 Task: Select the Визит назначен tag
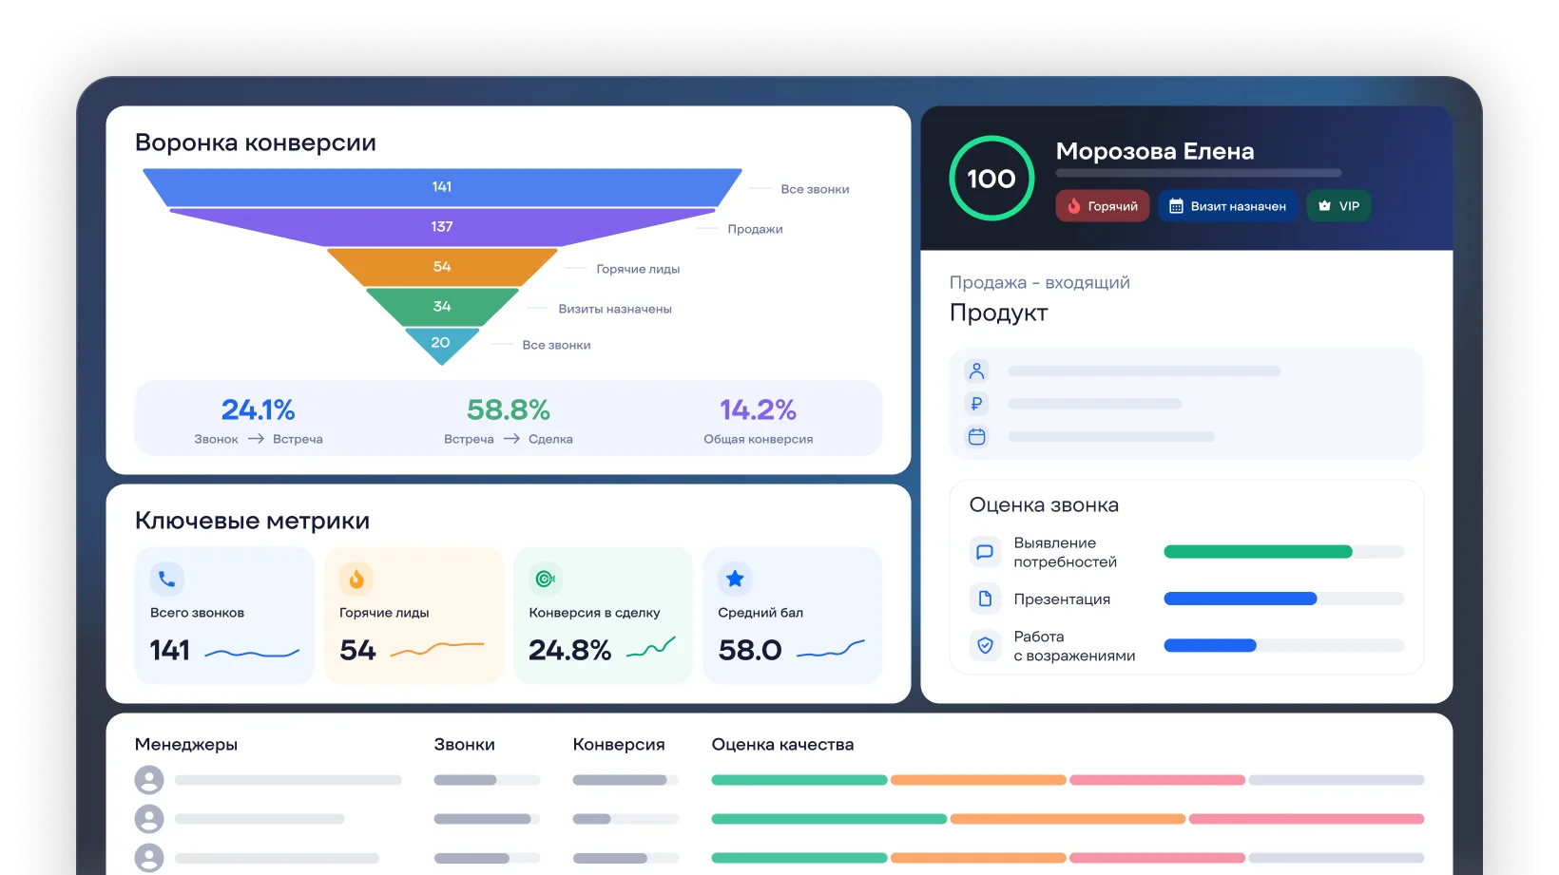pyautogui.click(x=1227, y=206)
